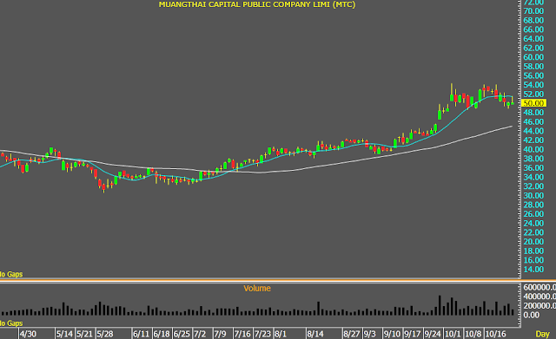
Task: Click the 40.00 price axis label
Action: click(533, 149)
